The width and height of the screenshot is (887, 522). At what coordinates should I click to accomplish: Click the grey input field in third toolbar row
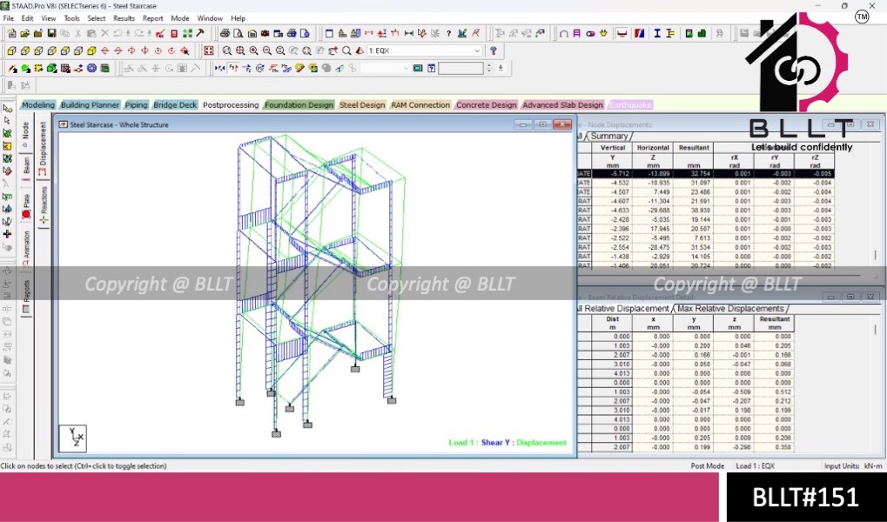click(461, 69)
